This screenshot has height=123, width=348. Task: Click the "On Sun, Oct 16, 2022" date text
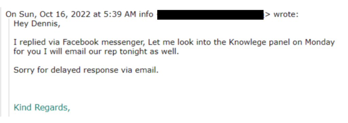[x=48, y=15]
